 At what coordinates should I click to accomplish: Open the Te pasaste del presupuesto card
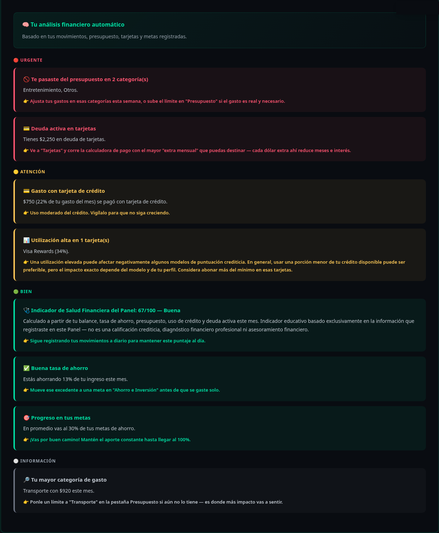click(220, 90)
